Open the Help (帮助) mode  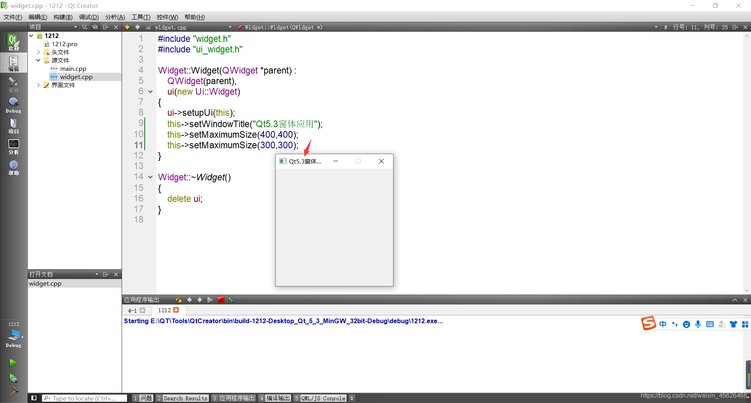(13, 167)
